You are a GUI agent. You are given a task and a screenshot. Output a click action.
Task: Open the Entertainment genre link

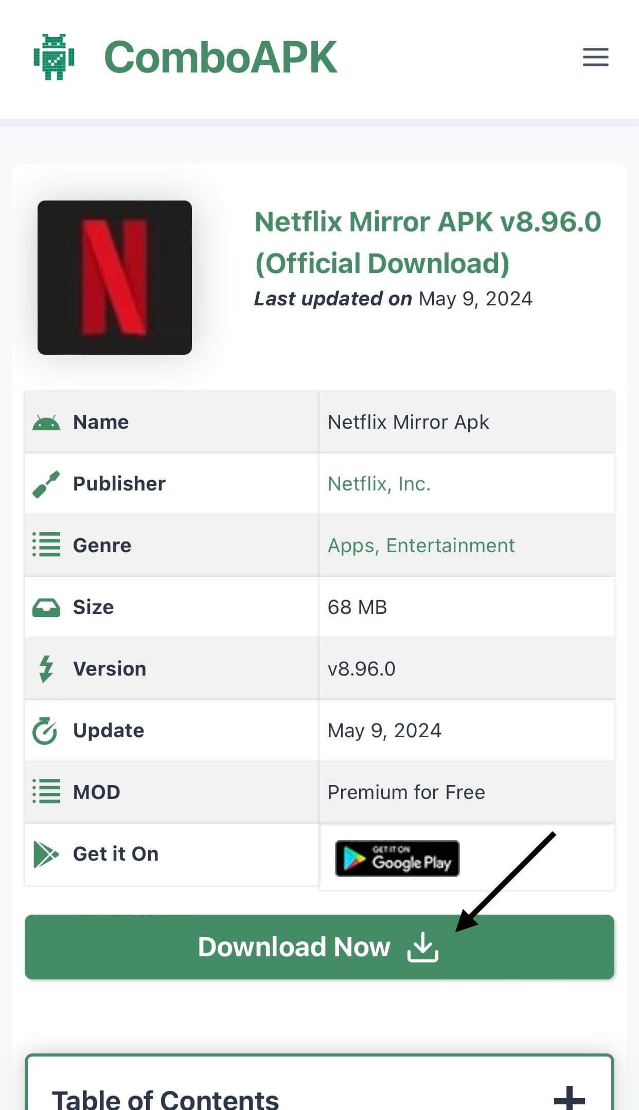coord(450,545)
